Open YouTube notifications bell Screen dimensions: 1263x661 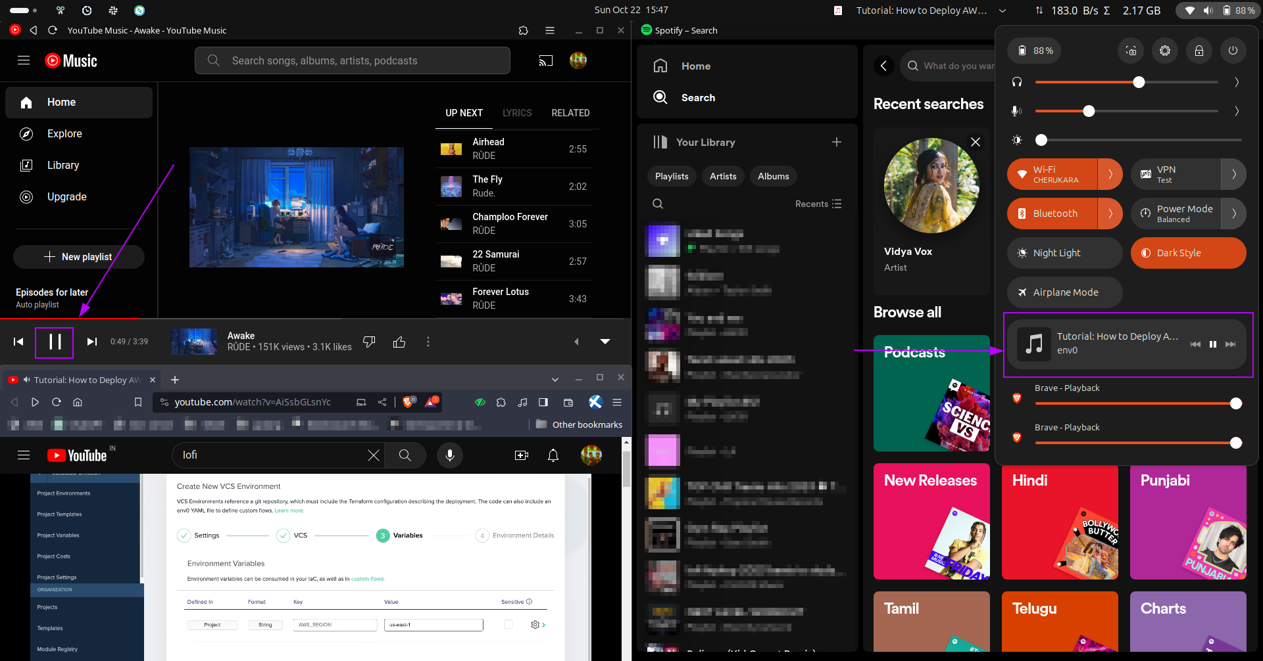pos(553,455)
